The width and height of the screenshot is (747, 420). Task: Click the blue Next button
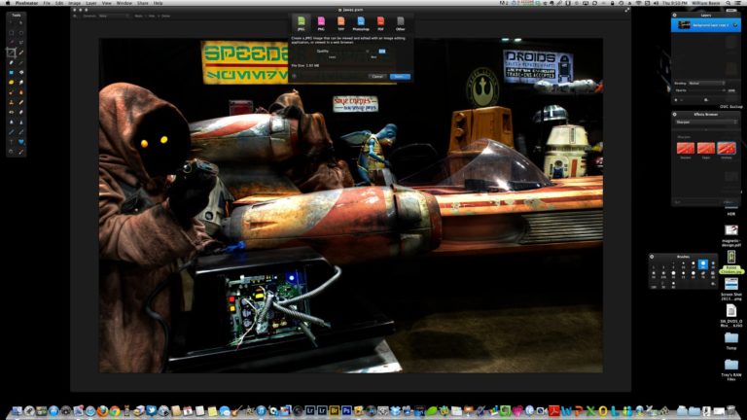(400, 76)
